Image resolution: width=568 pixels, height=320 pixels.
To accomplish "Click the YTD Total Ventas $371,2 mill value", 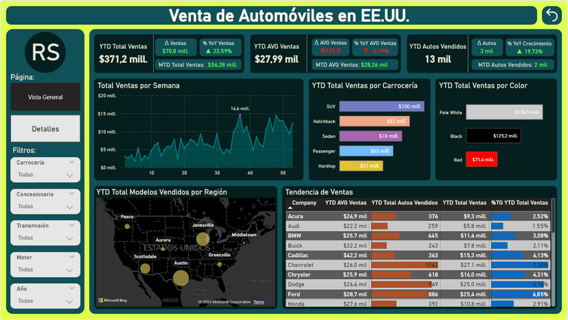I will pyautogui.click(x=123, y=60).
